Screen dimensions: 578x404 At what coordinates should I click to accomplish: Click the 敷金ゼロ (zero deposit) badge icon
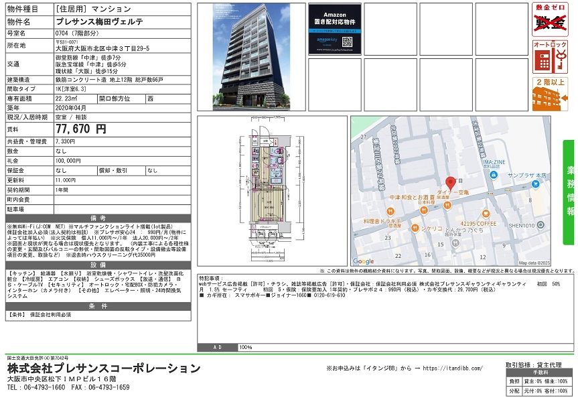tap(550, 21)
